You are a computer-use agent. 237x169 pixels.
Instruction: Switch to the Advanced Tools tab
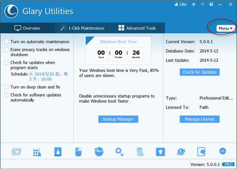pos(137,28)
